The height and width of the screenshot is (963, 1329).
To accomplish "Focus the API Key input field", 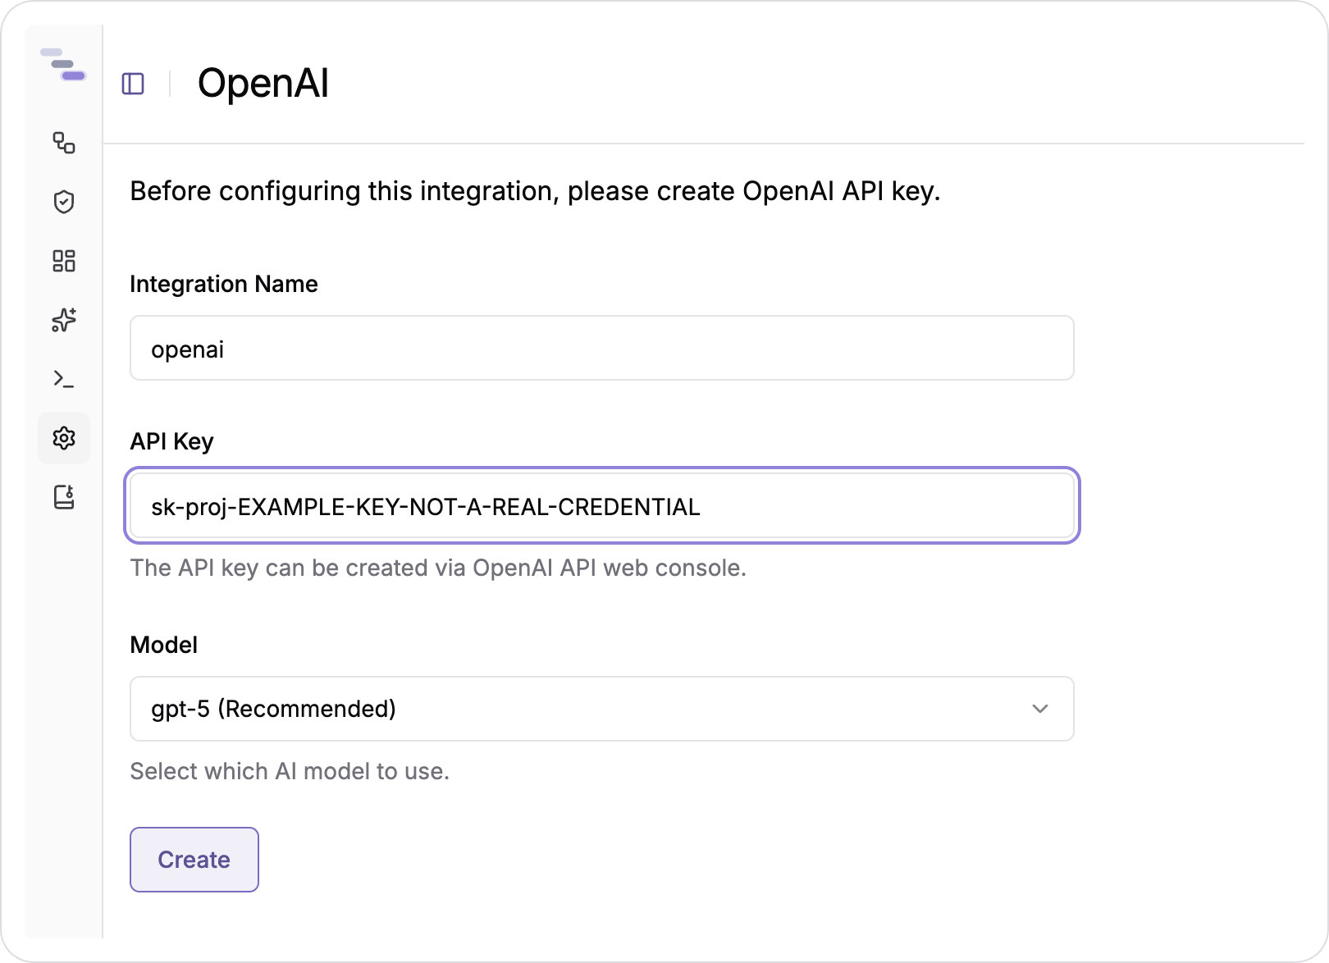I will [x=602, y=505].
